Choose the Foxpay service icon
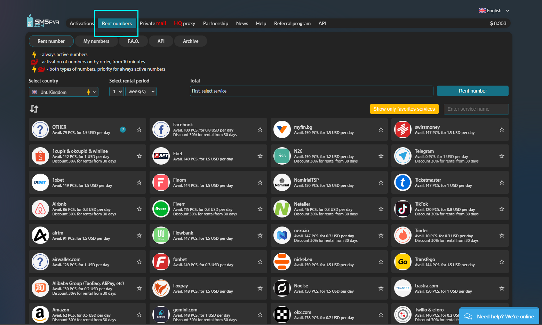This screenshot has height=325, width=542. tap(161, 288)
